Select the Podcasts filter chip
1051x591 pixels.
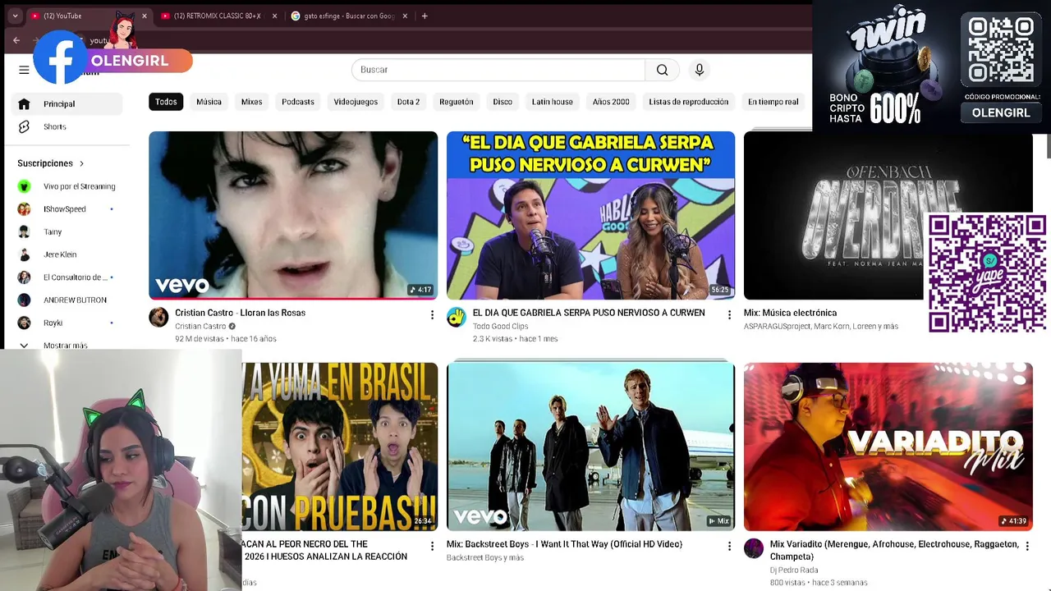tap(298, 102)
